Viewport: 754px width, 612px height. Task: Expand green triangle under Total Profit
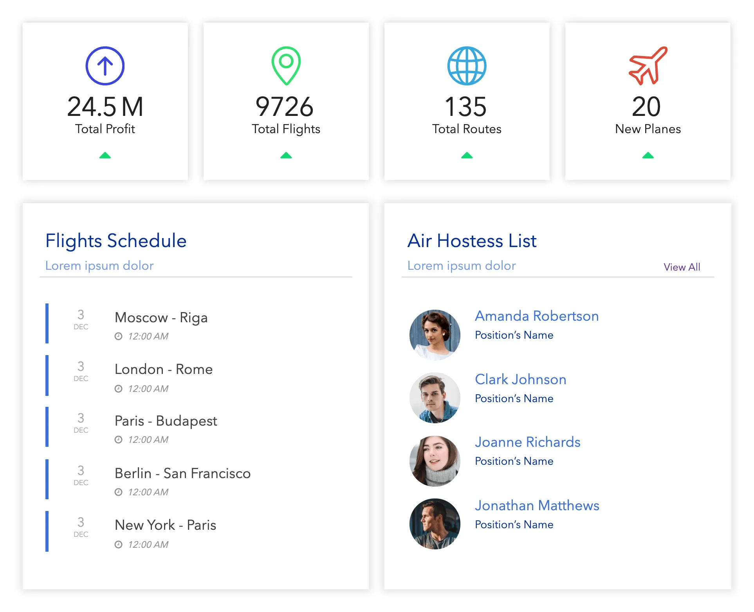click(105, 155)
